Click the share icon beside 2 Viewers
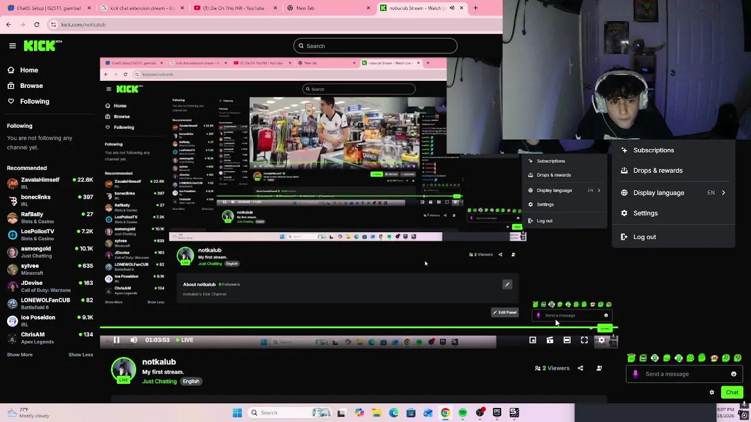 pos(581,368)
